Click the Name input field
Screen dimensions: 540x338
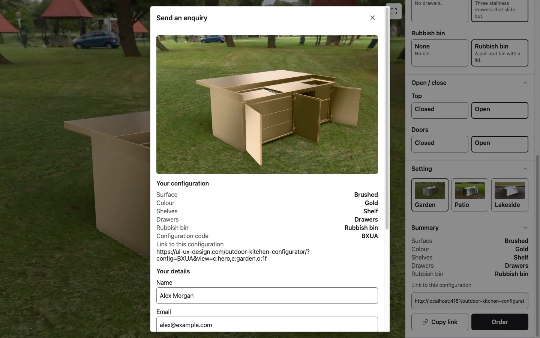(267, 296)
